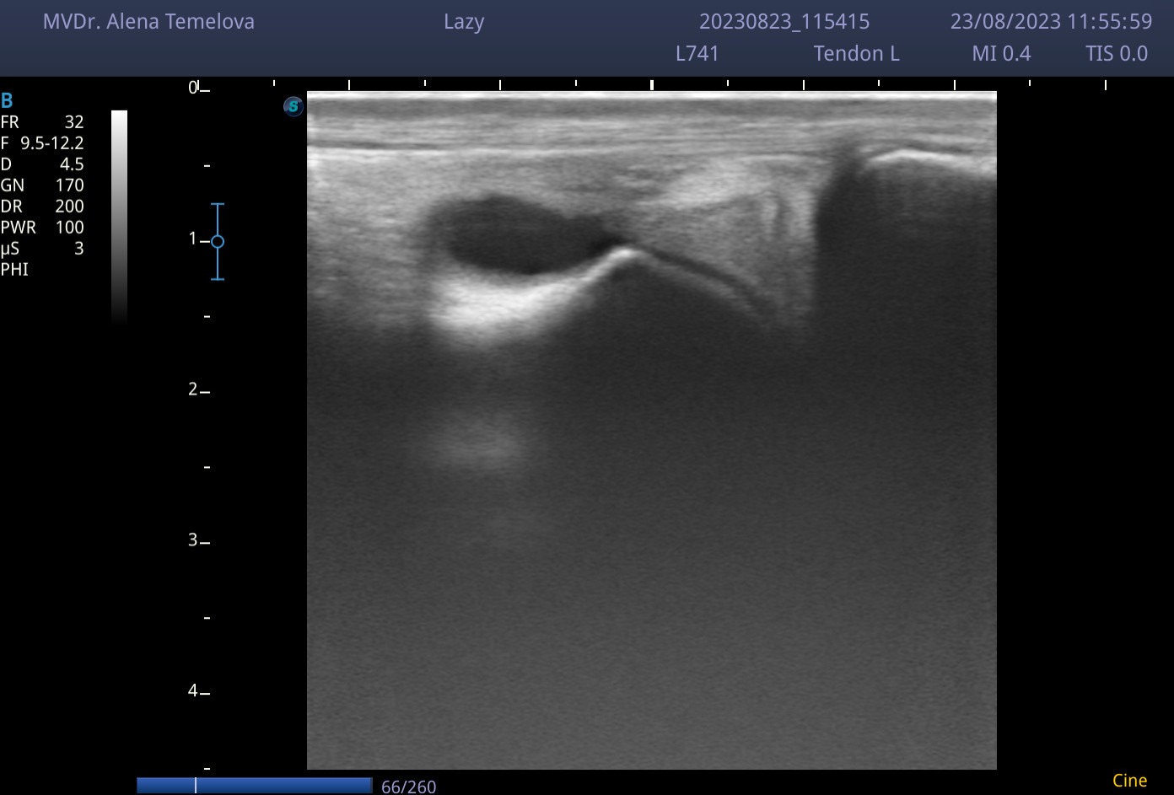Click the D 4.5 depth parameter
This screenshot has height=795, width=1174.
pyautogui.click(x=42, y=164)
